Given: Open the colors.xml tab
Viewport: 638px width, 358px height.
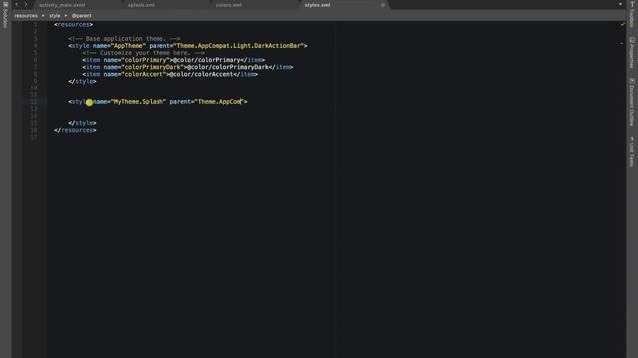Looking at the screenshot, I should (229, 5).
